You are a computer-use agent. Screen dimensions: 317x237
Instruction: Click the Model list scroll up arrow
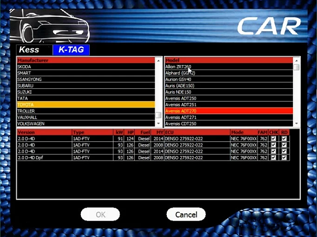(297, 60)
